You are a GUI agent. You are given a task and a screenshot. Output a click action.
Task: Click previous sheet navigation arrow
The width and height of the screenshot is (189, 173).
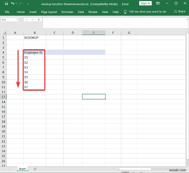tap(5, 169)
